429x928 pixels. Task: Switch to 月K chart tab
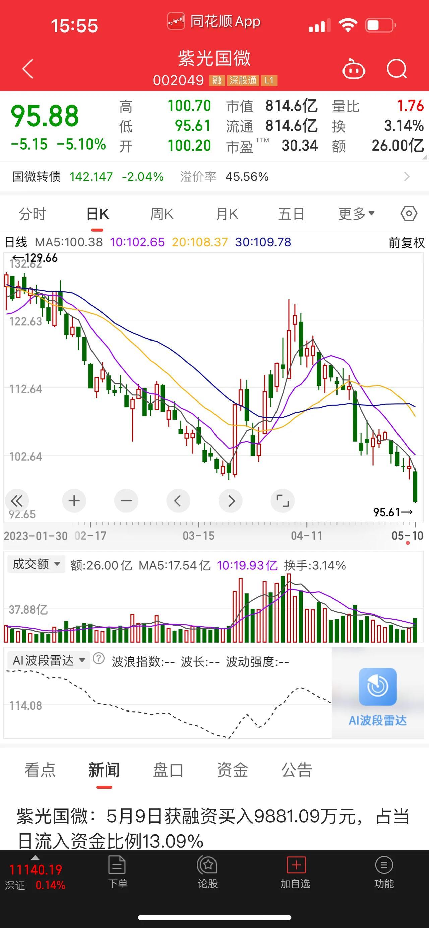point(227,213)
